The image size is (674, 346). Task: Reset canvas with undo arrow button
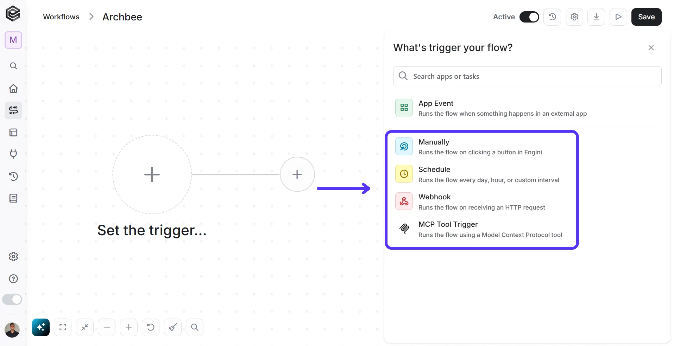coord(151,327)
